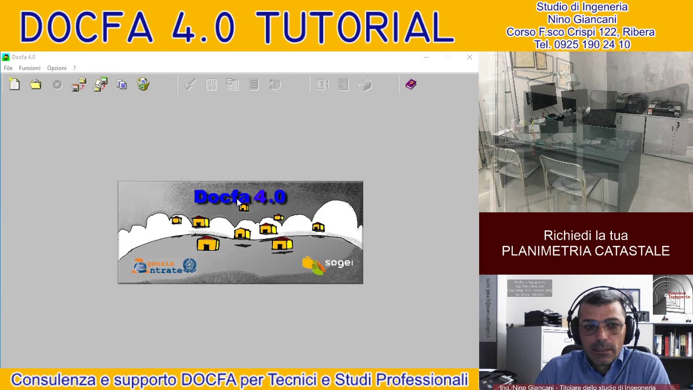The height and width of the screenshot is (390, 693).
Task: Click the greyed-out form sheet icon before the notepad
Action: point(323,84)
